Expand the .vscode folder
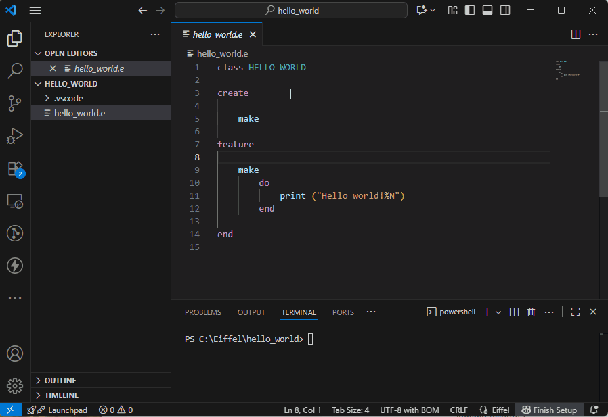608x417 pixels. pyautogui.click(x=47, y=98)
